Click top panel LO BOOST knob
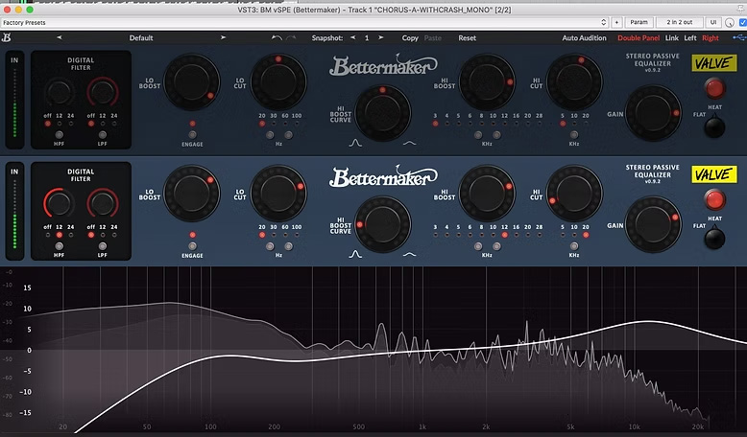 [191, 82]
